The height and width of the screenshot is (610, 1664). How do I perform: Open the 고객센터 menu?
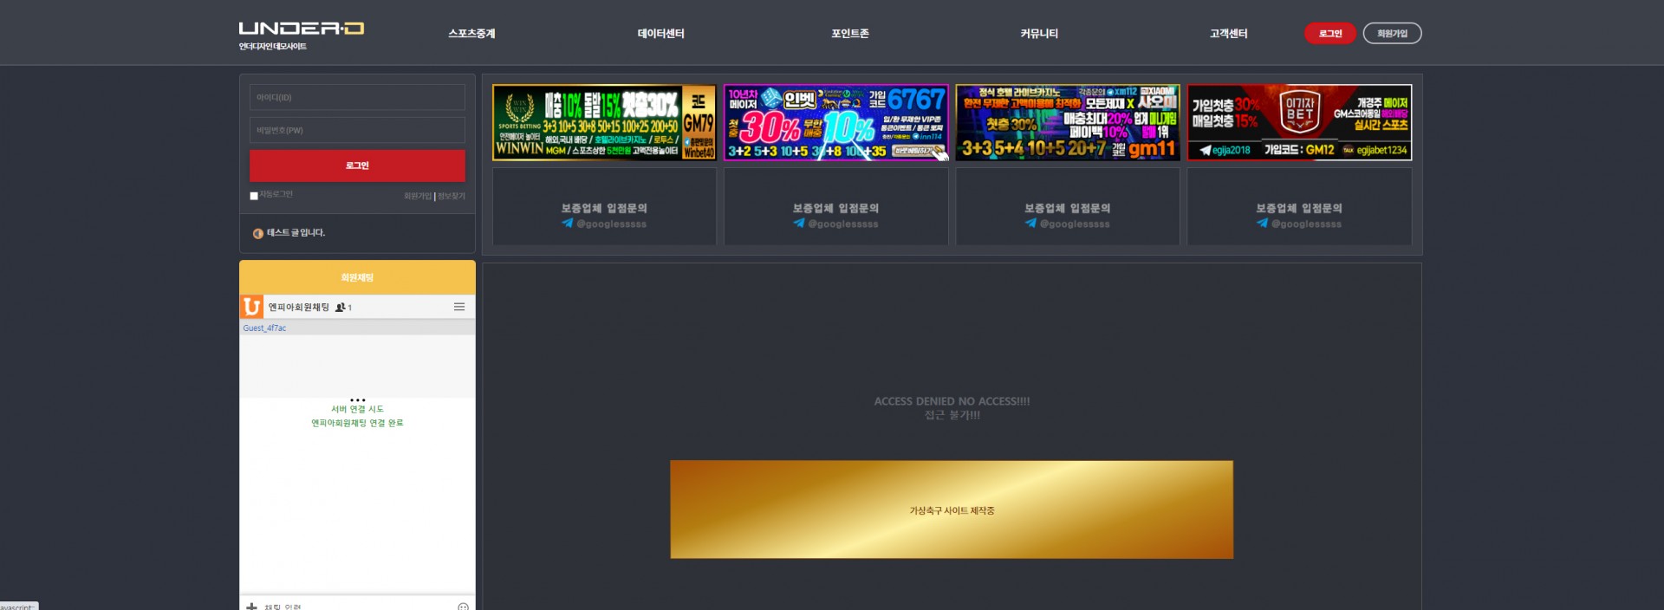[1228, 34]
